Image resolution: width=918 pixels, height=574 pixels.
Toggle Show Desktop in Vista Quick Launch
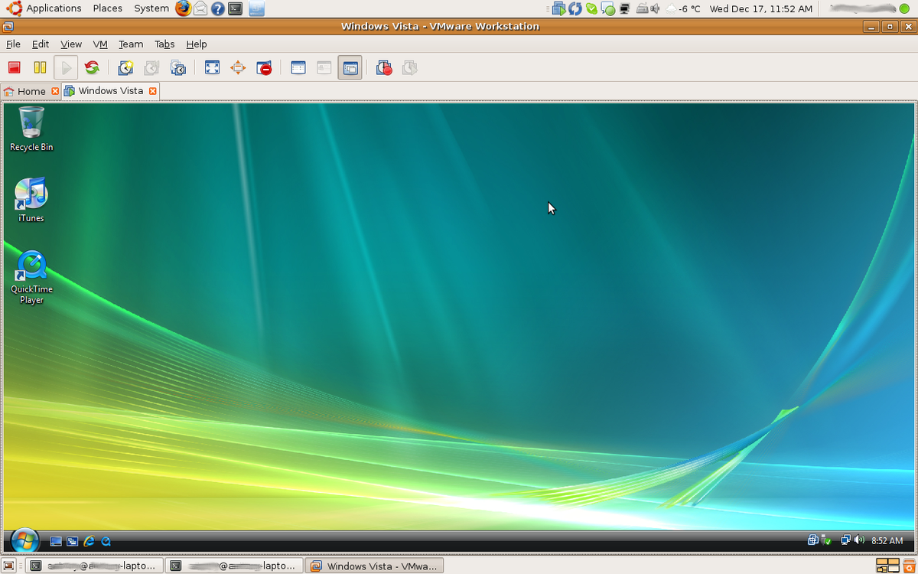tap(56, 541)
